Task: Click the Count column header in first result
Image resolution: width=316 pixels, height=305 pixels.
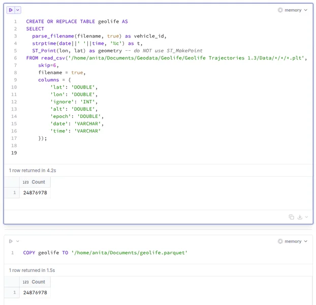Action: (38, 182)
